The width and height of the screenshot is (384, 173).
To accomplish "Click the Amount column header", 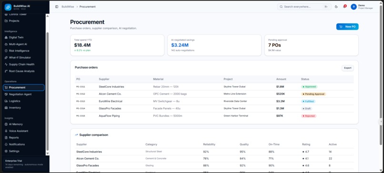I will pos(281,79).
